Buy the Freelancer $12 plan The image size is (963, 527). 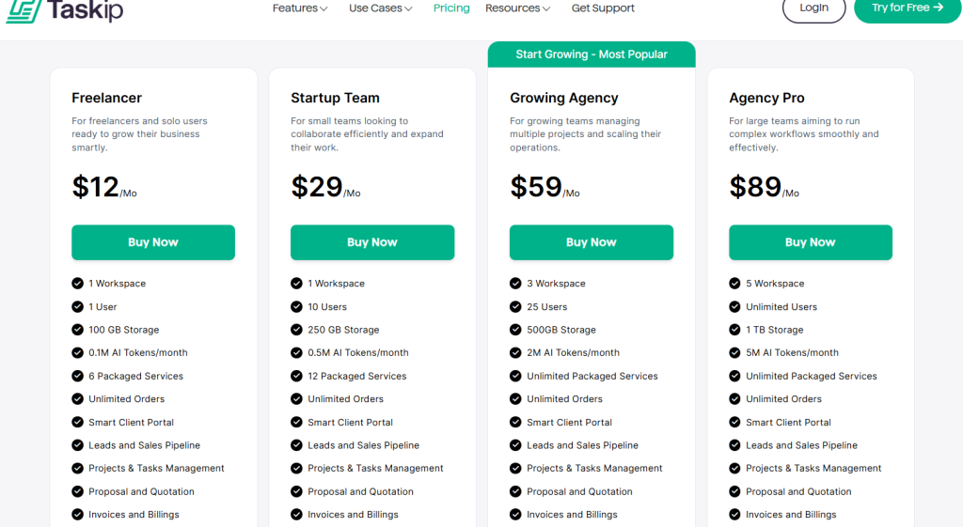click(153, 242)
